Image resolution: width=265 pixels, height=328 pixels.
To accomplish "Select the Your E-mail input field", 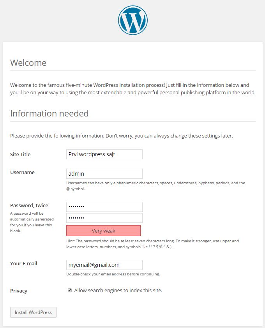I will pyautogui.click(x=104, y=265).
